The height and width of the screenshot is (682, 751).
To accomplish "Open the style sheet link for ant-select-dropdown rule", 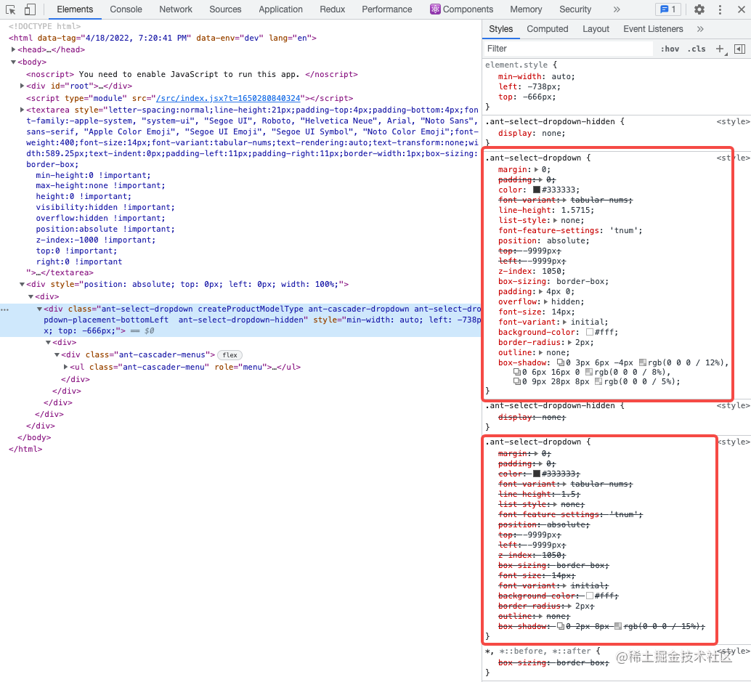I will tap(733, 158).
